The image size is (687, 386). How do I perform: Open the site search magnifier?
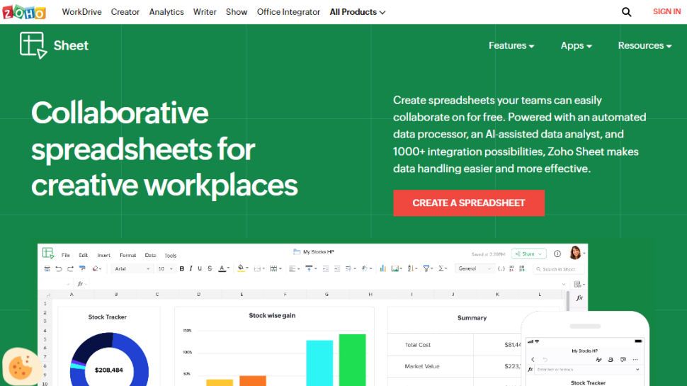627,12
